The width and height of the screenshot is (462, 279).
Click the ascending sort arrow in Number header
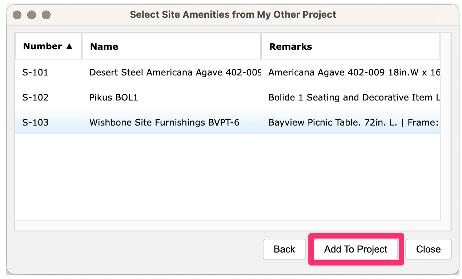[69, 46]
